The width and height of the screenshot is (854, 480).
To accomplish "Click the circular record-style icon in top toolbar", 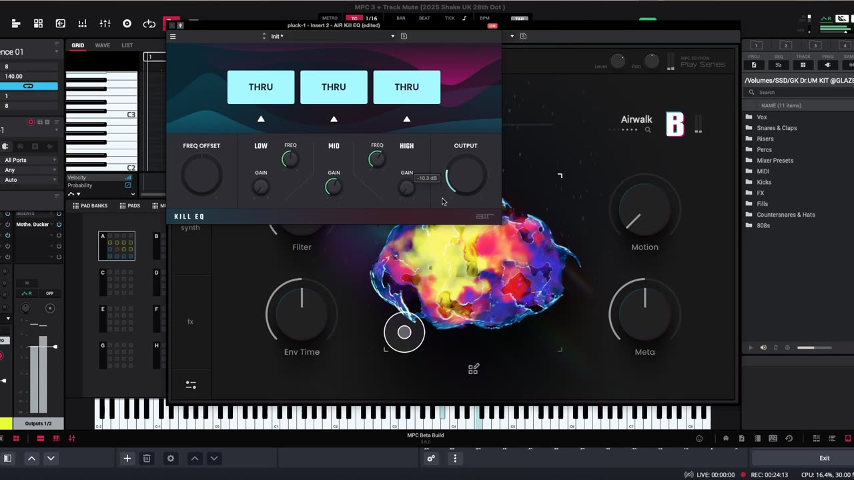I will [x=127, y=23].
